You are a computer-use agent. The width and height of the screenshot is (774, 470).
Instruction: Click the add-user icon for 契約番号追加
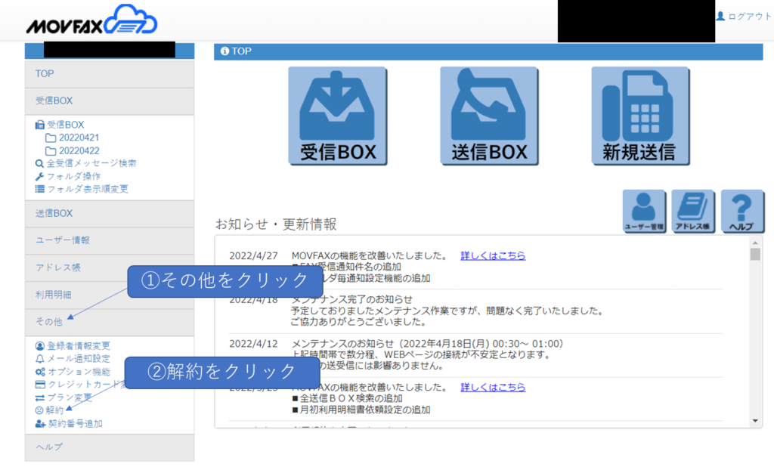[41, 424]
